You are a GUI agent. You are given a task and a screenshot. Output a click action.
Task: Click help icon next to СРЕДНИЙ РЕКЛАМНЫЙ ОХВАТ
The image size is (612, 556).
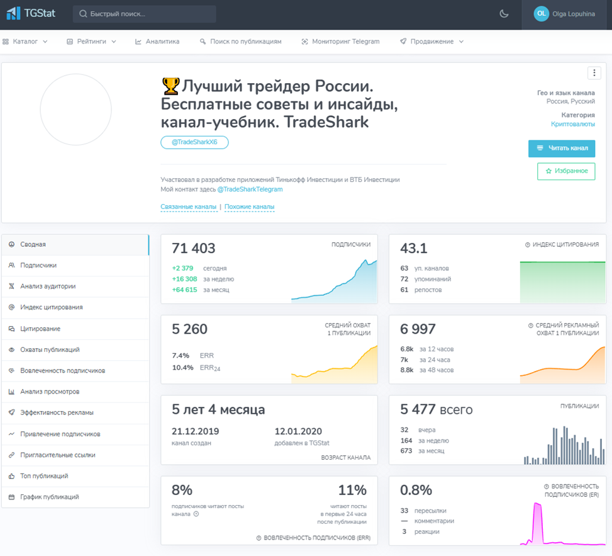click(x=530, y=326)
